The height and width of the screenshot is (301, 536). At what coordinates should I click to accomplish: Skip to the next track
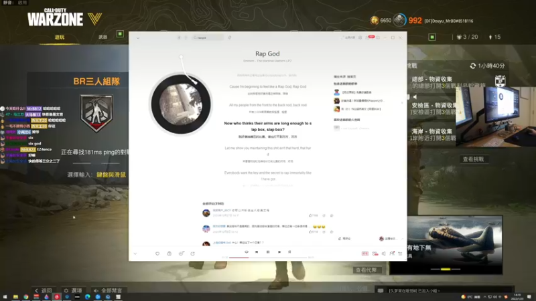(x=279, y=252)
